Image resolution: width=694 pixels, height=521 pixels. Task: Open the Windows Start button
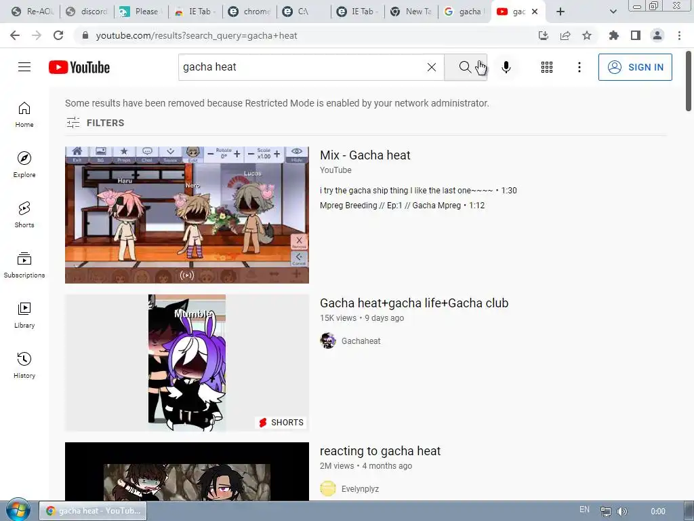pos(18,510)
